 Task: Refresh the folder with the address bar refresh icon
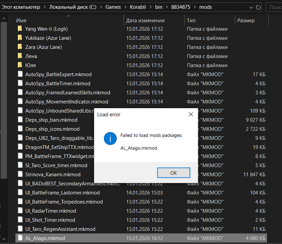tap(258, 7)
